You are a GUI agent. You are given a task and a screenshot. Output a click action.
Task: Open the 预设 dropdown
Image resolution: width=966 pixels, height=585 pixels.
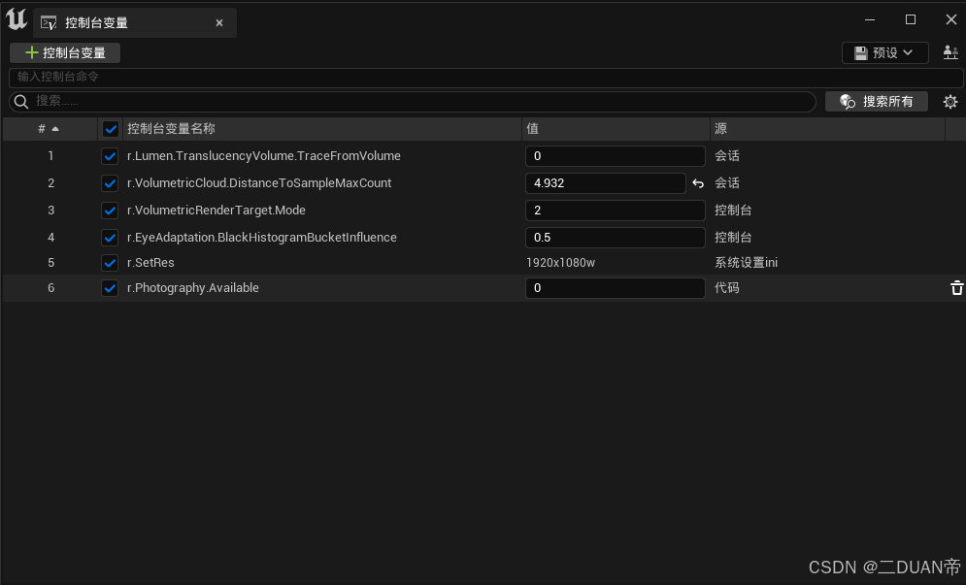click(884, 53)
